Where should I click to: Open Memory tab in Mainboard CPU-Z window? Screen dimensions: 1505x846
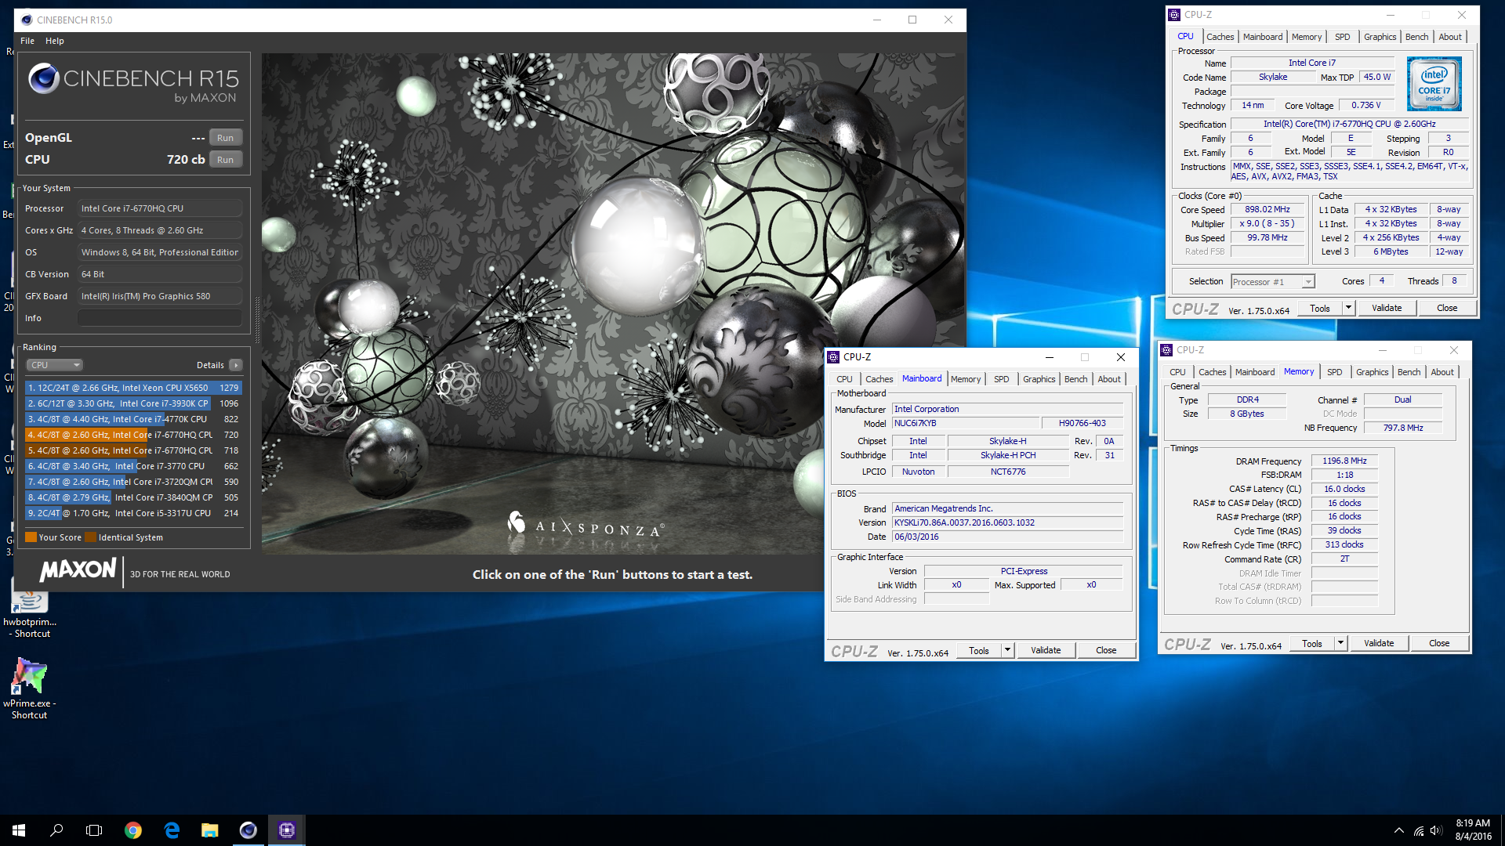point(966,379)
